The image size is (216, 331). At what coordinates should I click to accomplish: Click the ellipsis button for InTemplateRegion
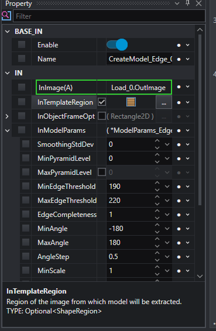(164, 102)
